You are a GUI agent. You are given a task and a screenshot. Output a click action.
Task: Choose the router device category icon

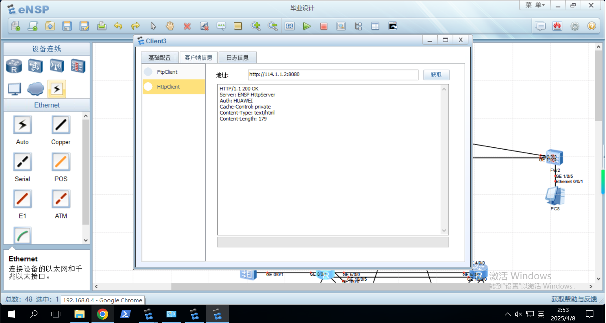click(14, 66)
